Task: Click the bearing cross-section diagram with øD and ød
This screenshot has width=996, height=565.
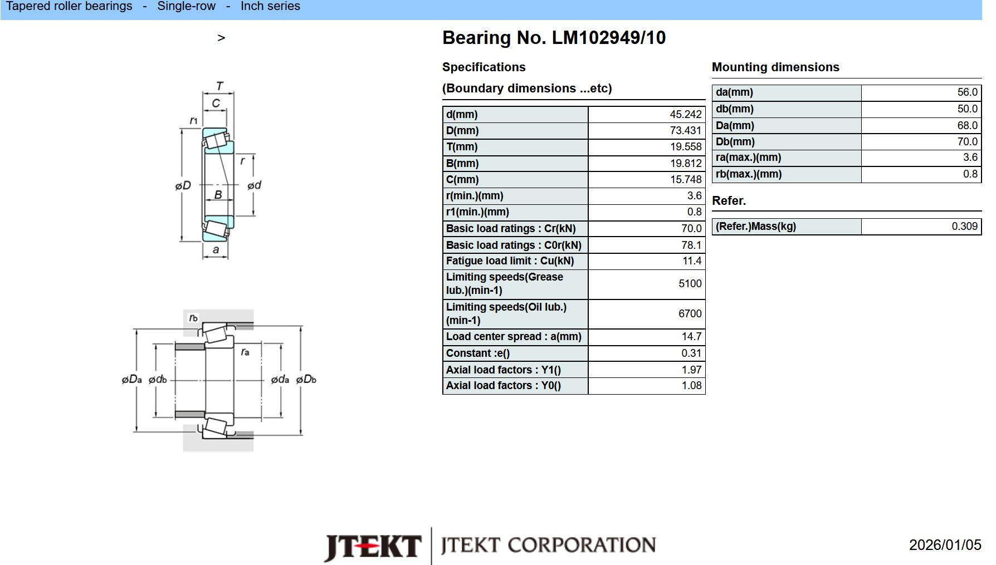Action: point(218,173)
